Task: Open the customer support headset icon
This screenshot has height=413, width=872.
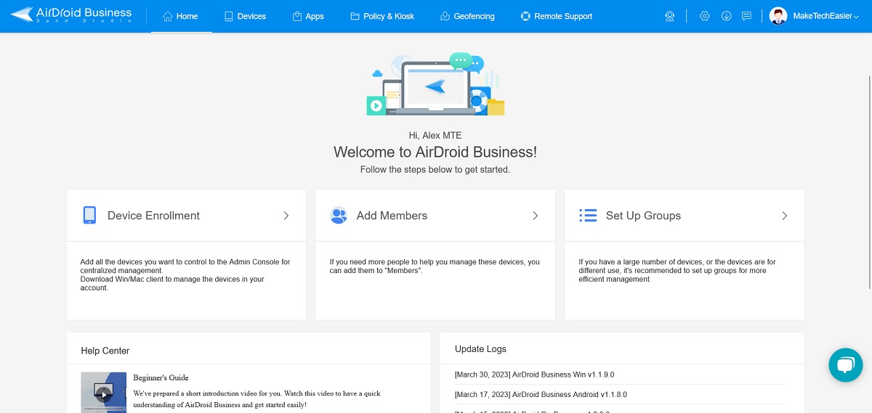Action: pos(670,16)
